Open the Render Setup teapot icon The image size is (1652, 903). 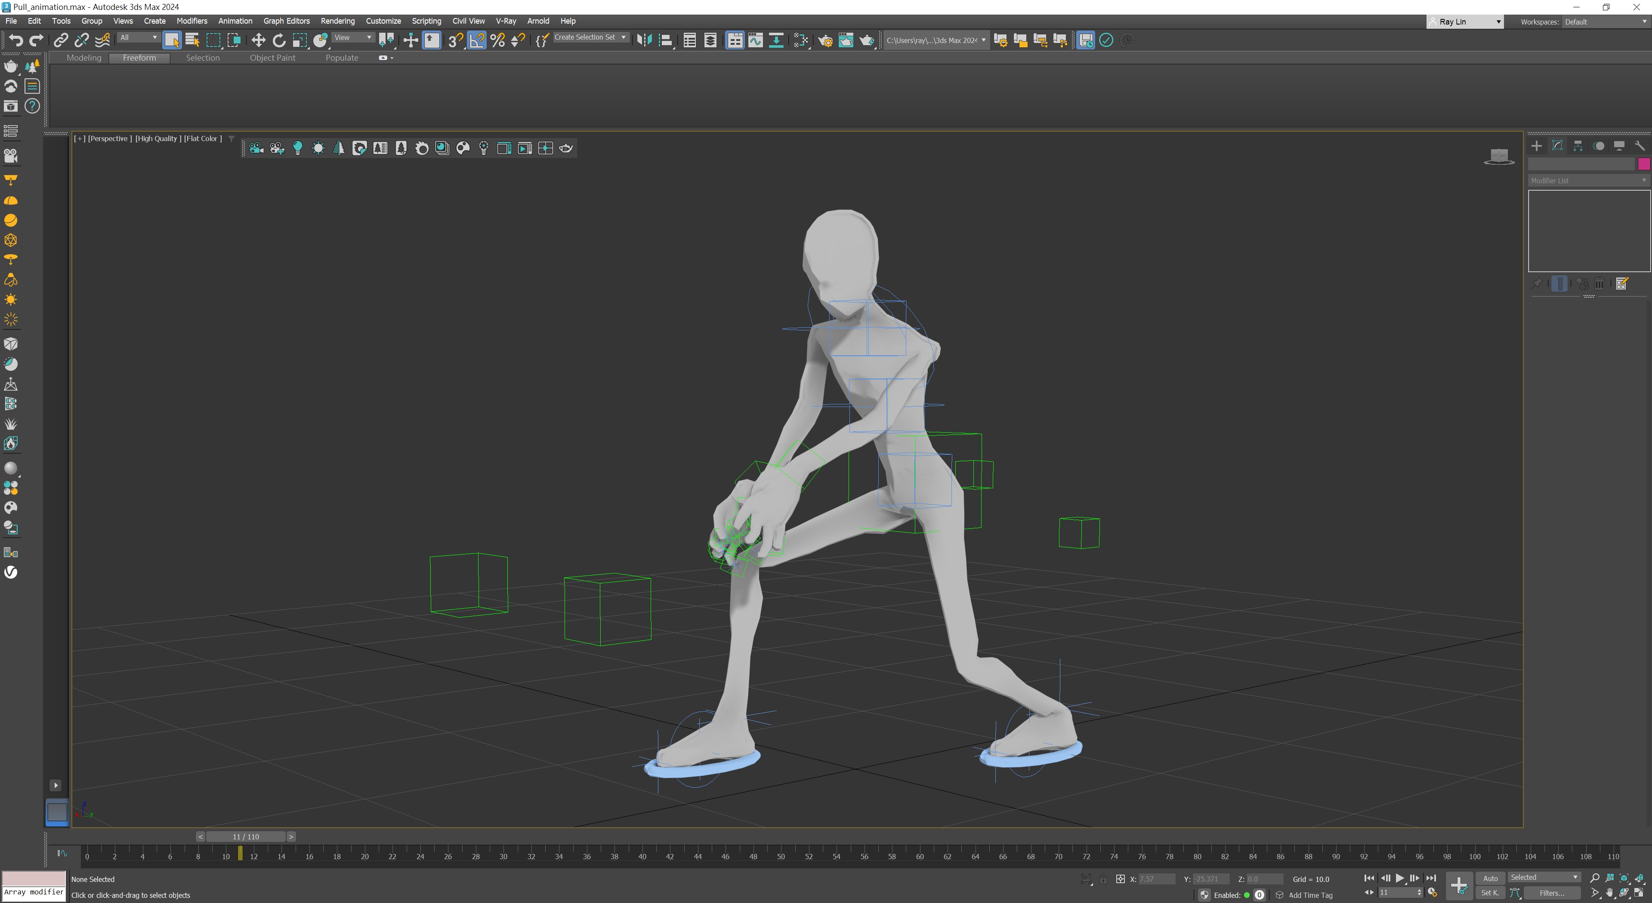[x=825, y=40]
